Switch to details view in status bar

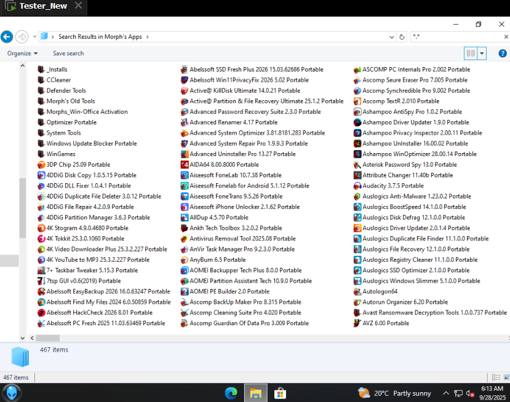click(496, 377)
